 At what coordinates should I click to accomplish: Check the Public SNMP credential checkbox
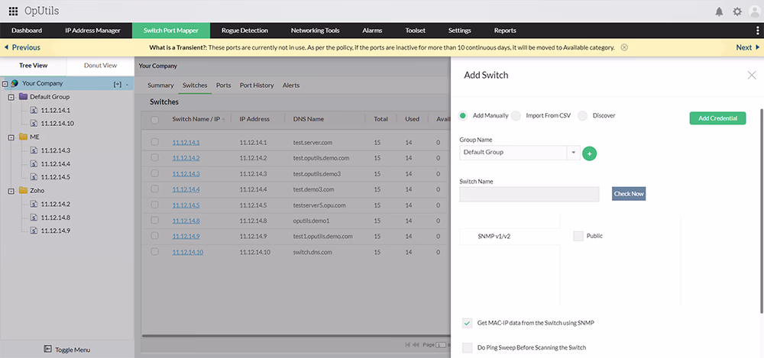click(578, 236)
